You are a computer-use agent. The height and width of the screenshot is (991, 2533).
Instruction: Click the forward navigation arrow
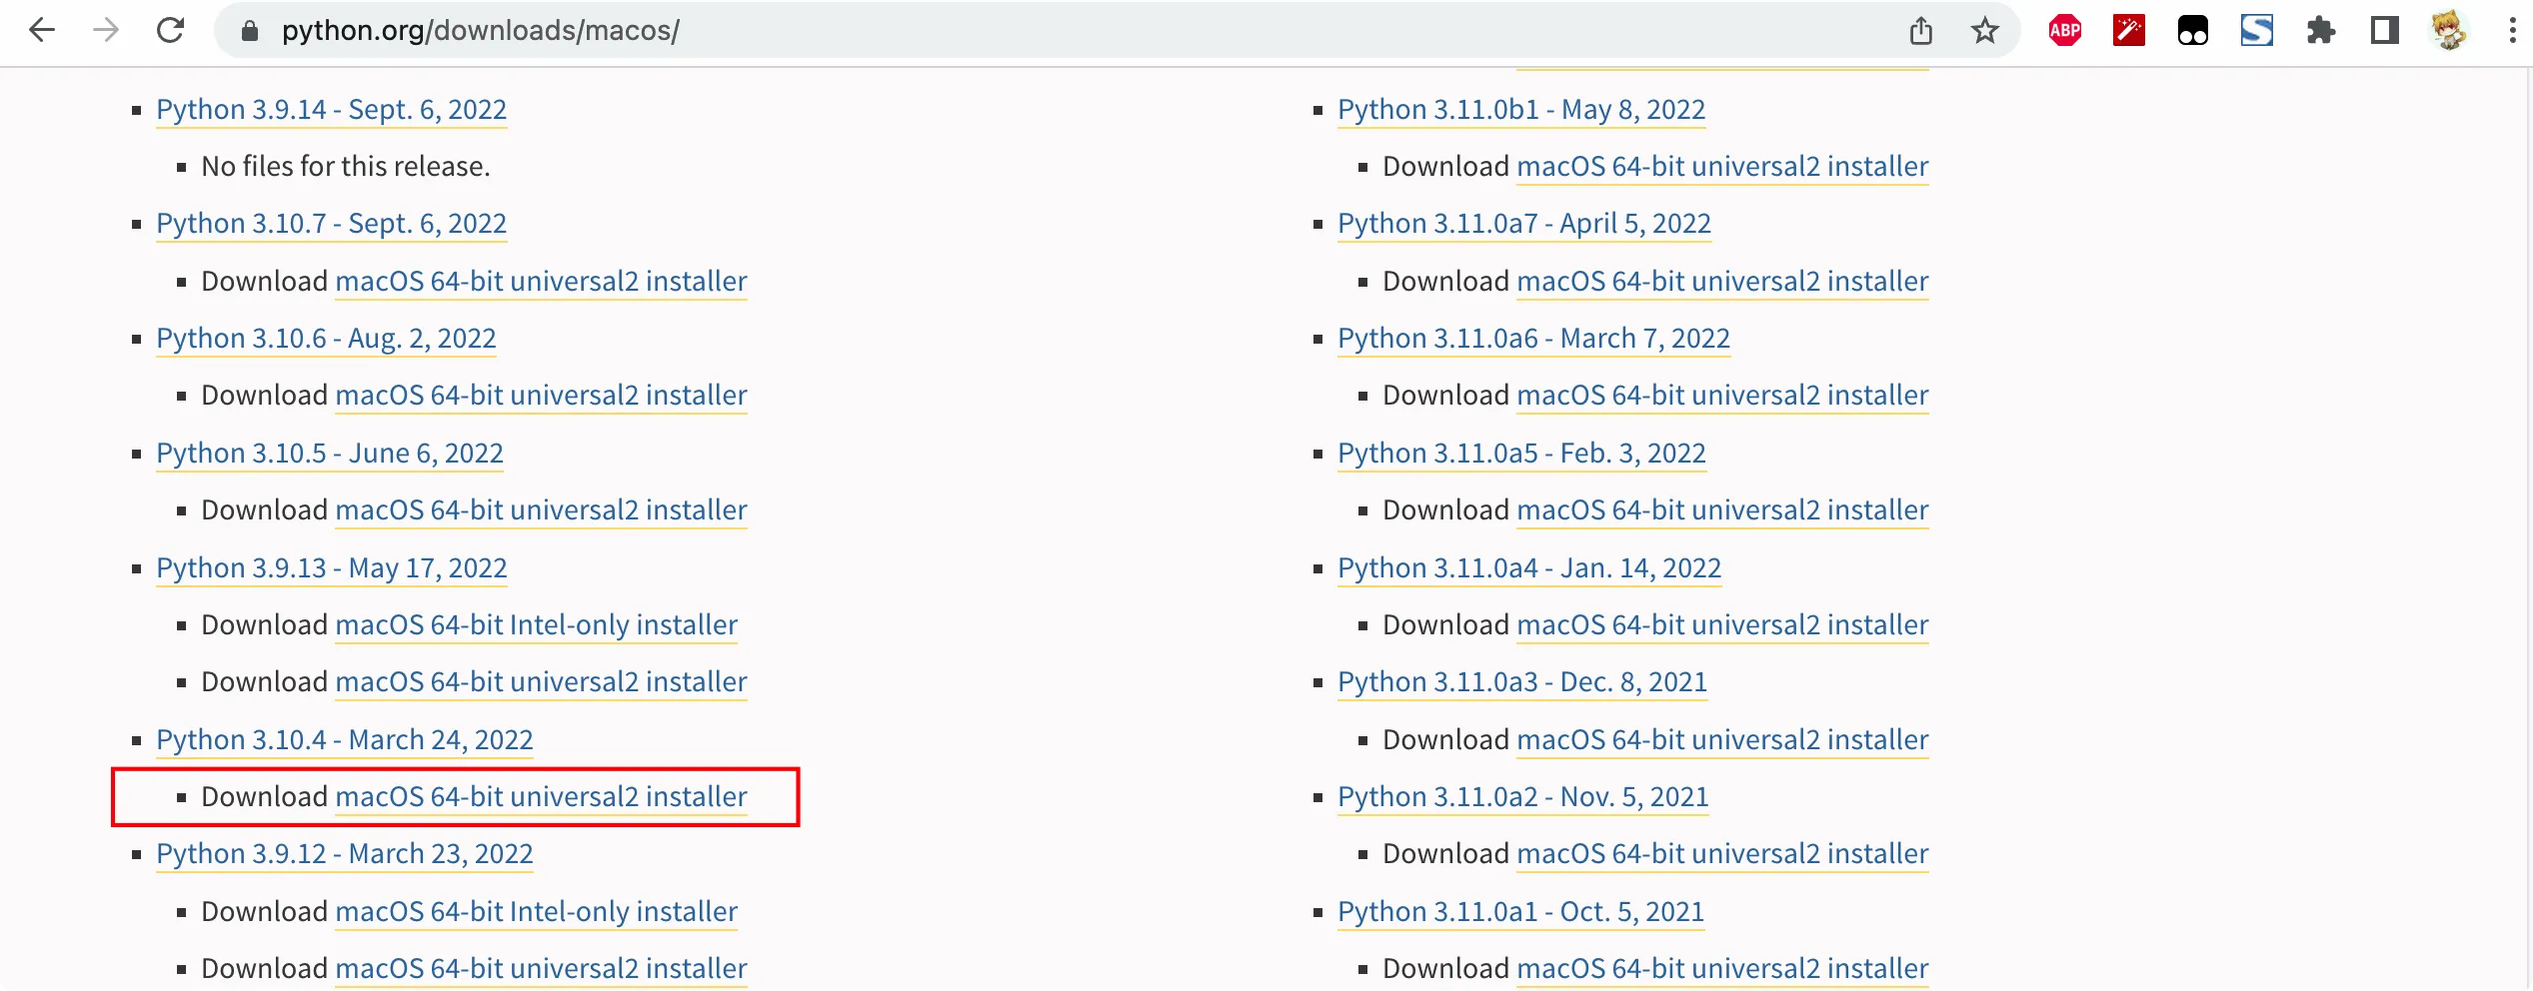(106, 31)
